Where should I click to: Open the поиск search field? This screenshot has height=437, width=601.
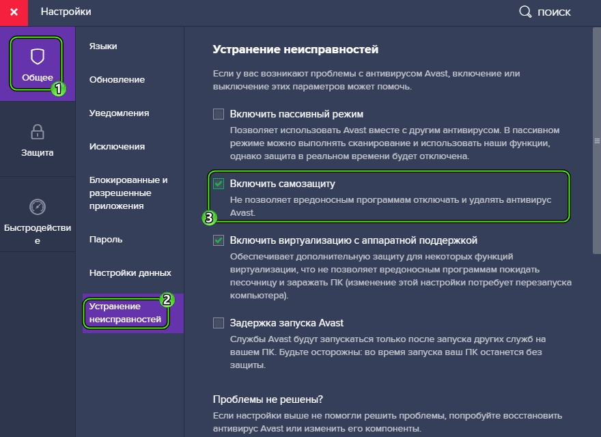554,12
